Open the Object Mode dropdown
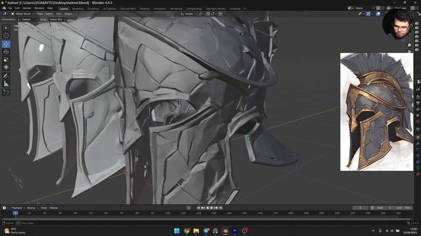Image resolution: width=421 pixels, height=236 pixels. pyautogui.click(x=22, y=14)
